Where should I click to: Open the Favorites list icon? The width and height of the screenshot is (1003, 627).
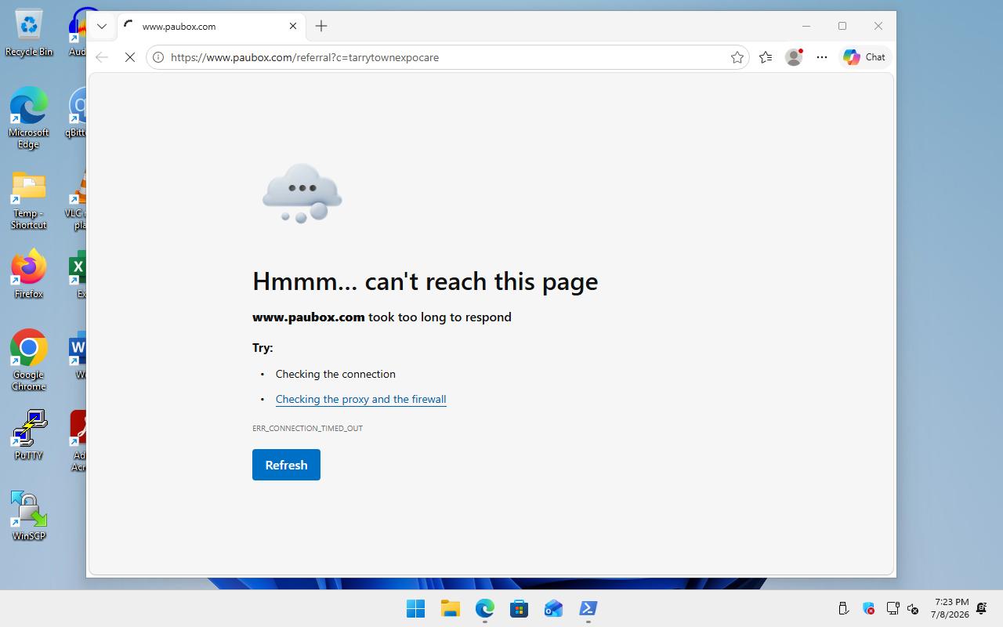766,57
